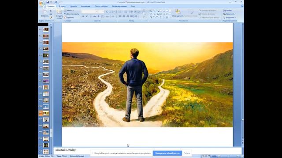This screenshot has height=158, width=282.
Task: Open the font size combo box
Action: [x=101, y=12]
